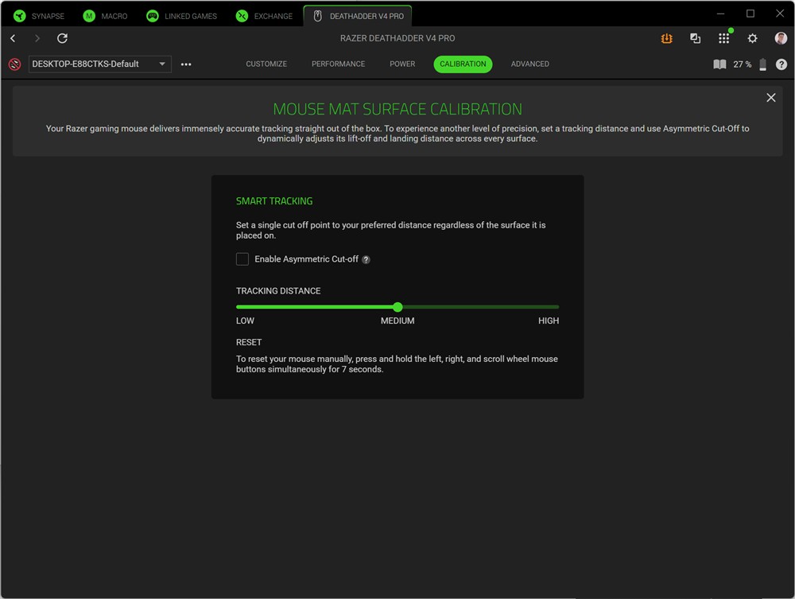Open the Advanced tab
The image size is (795, 599).
coord(529,64)
